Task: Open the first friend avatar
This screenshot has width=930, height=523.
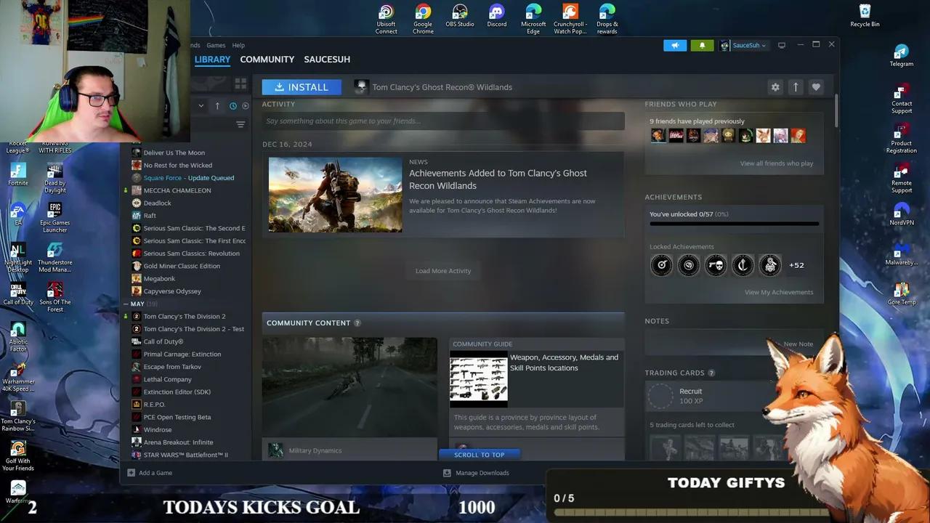Action: pyautogui.click(x=658, y=136)
